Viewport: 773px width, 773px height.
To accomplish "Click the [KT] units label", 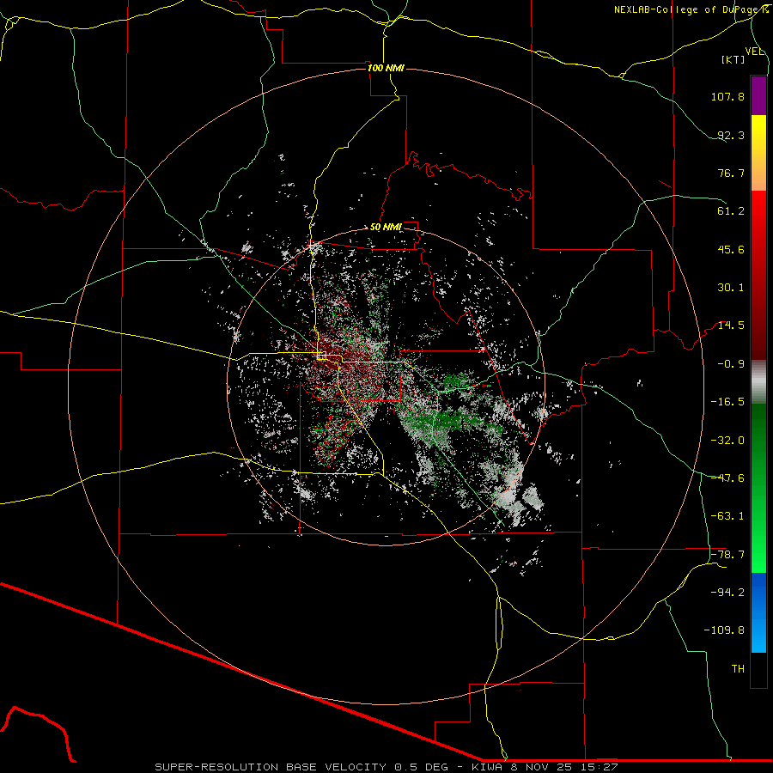I will pos(733,59).
